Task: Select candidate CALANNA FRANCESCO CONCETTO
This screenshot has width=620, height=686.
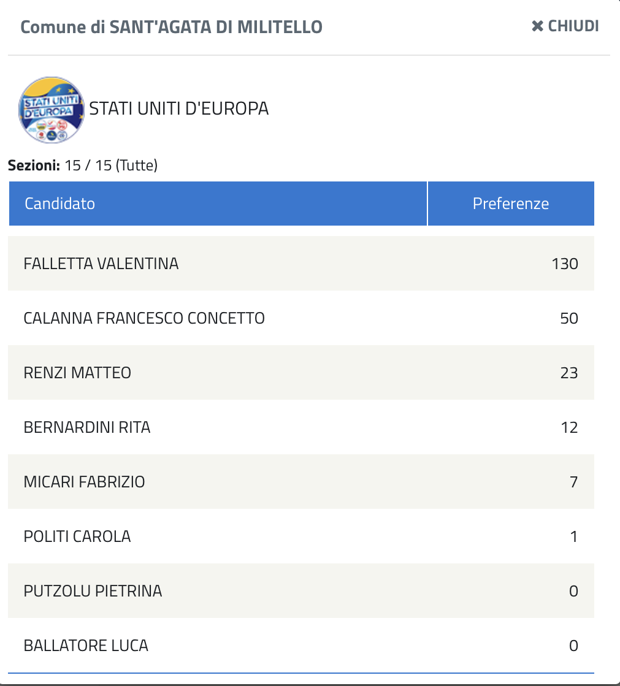Action: coord(144,318)
